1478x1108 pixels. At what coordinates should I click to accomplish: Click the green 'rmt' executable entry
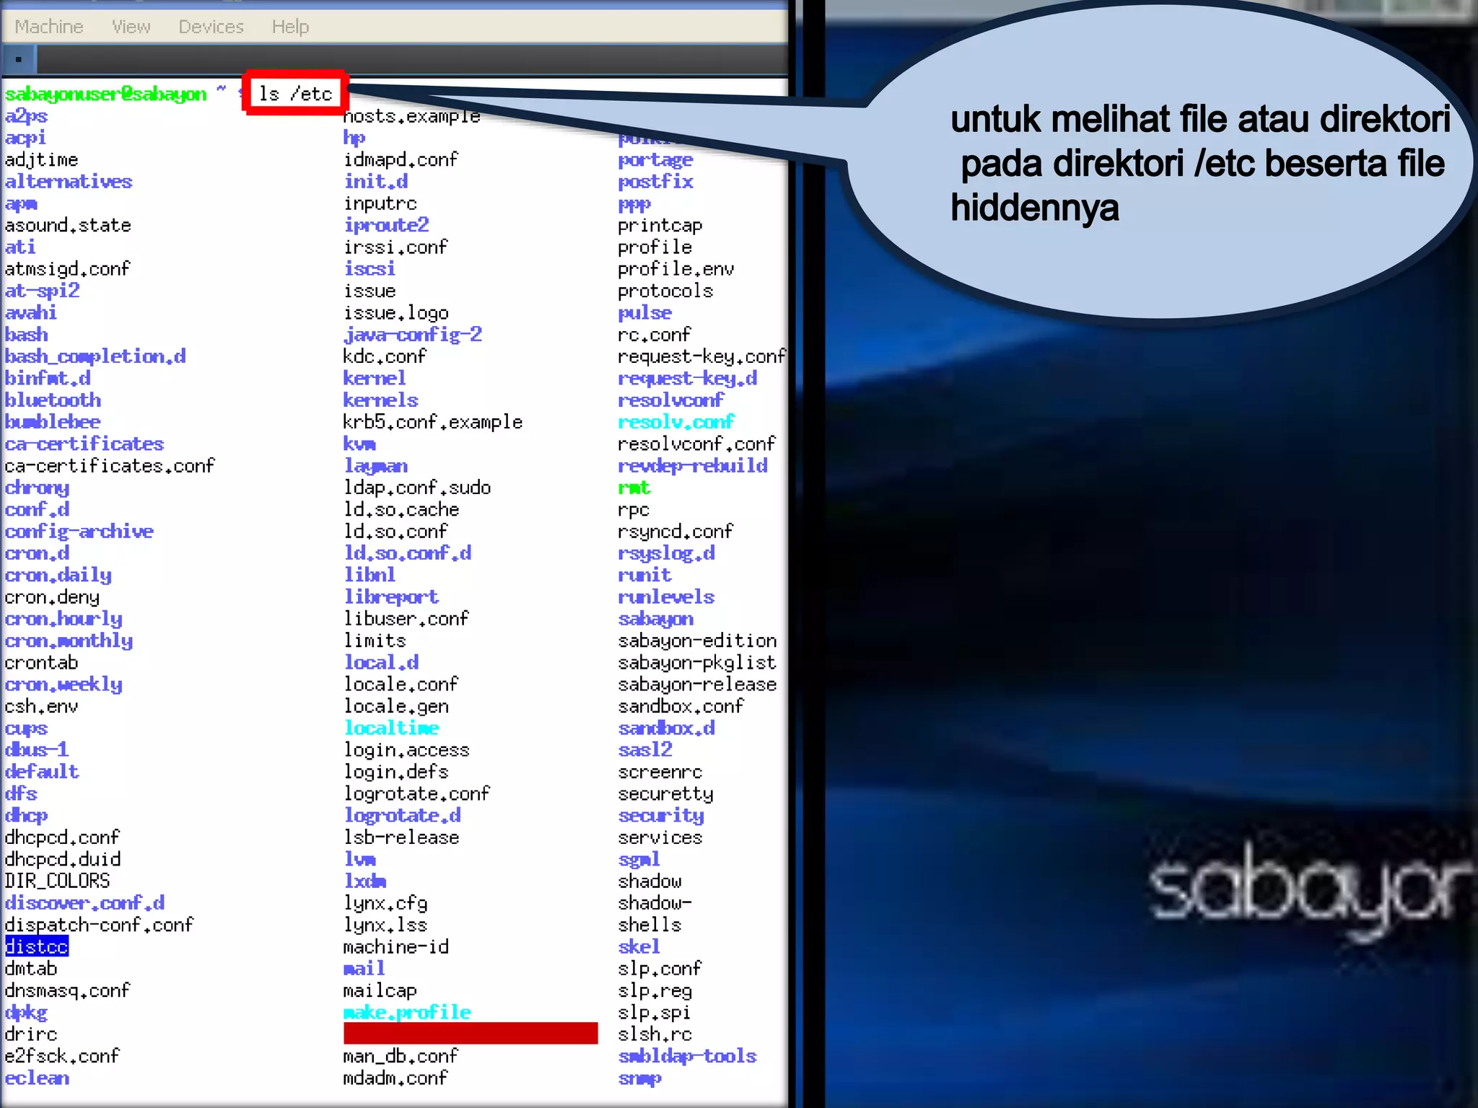click(634, 488)
